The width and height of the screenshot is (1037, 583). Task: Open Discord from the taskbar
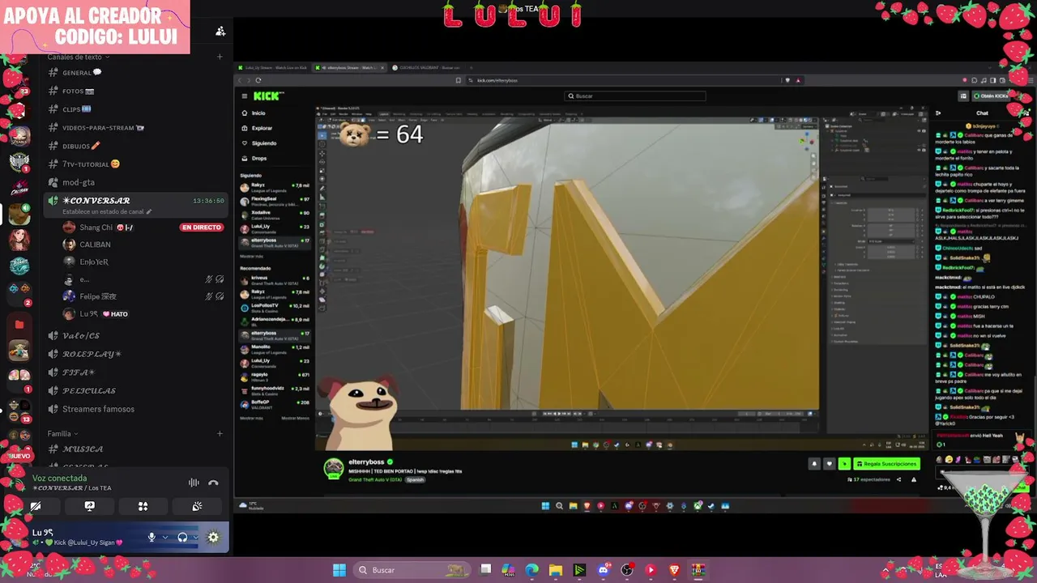click(x=603, y=570)
